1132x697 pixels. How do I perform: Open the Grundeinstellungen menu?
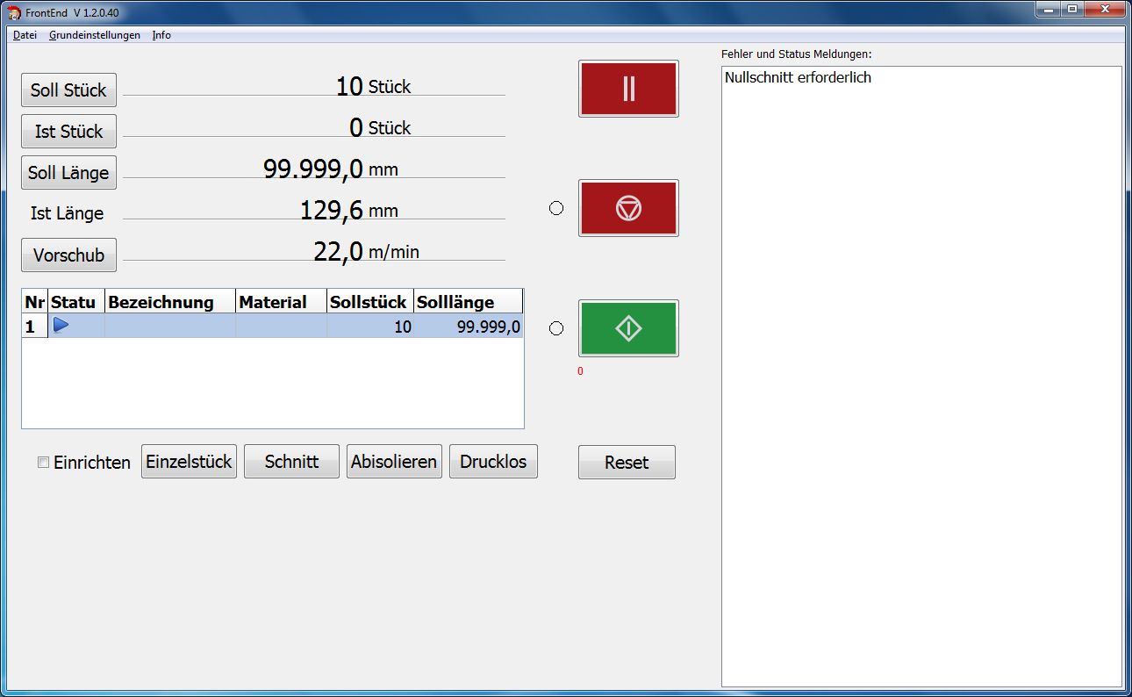coord(95,35)
